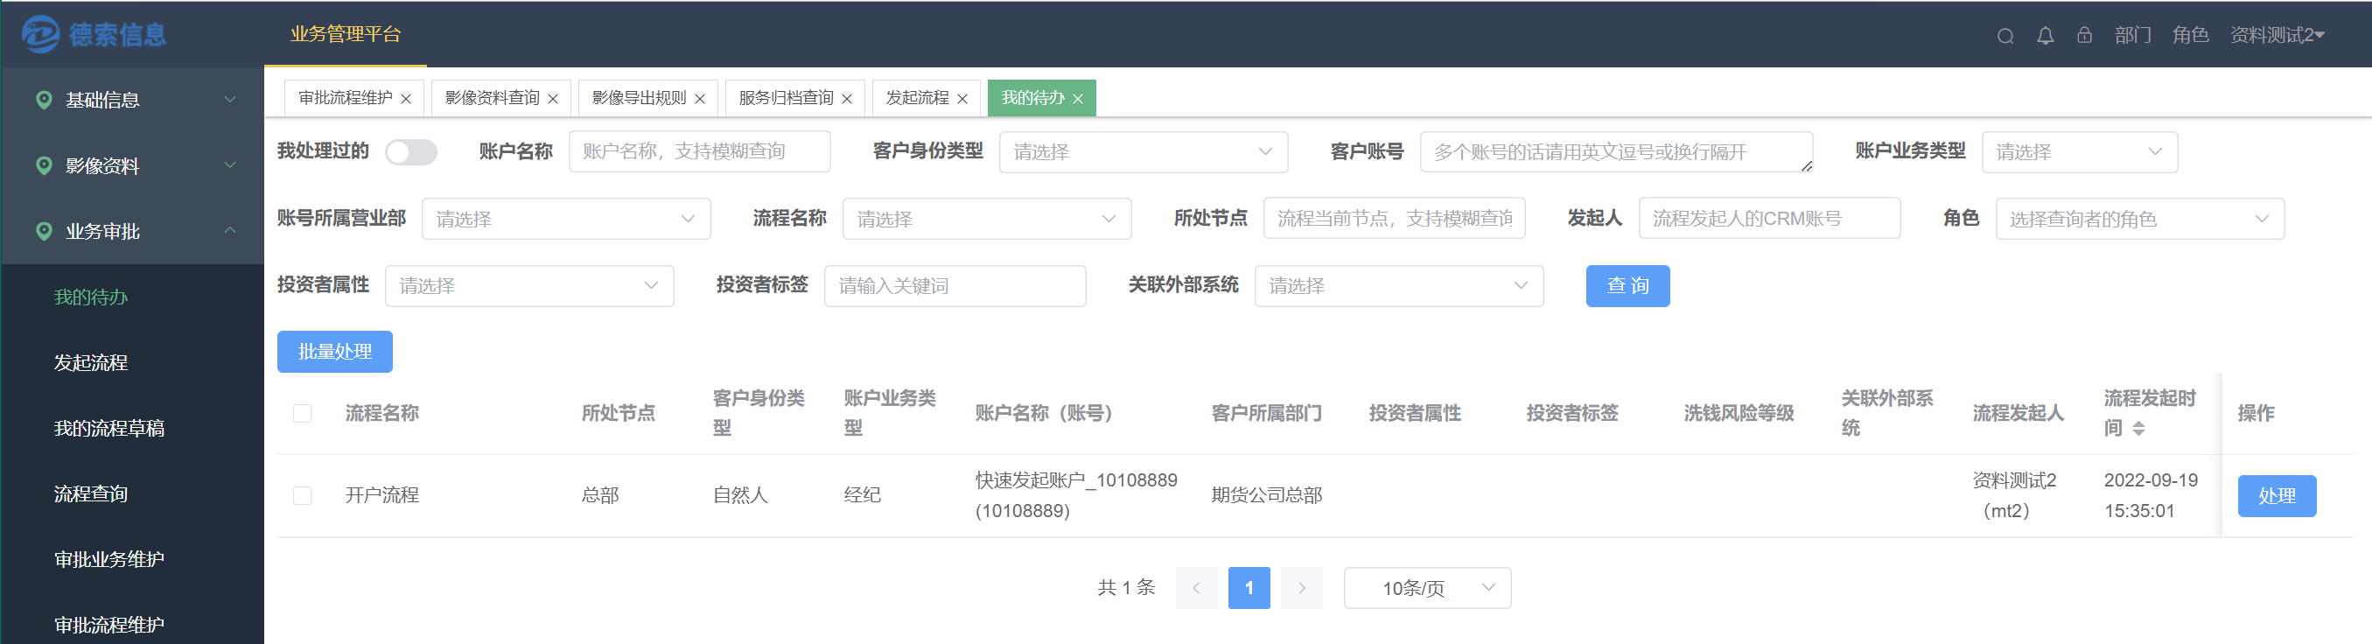Viewport: 2372px width, 644px height.
Task: Click the 账户名称 input field
Action: point(699,151)
